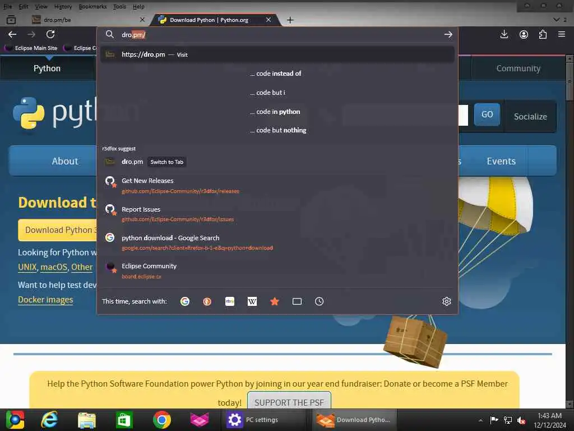Open the About menu item
The image size is (574, 431).
pos(65,161)
